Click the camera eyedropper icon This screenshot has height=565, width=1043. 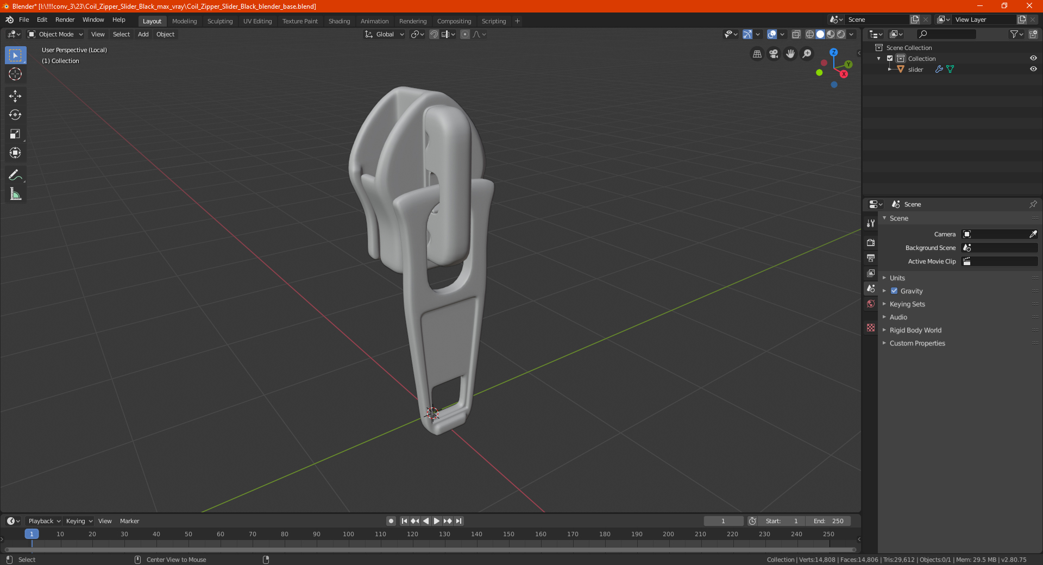click(1033, 234)
